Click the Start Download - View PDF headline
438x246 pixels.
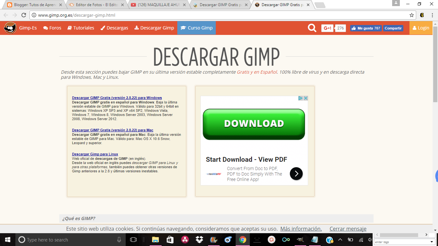pyautogui.click(x=246, y=160)
